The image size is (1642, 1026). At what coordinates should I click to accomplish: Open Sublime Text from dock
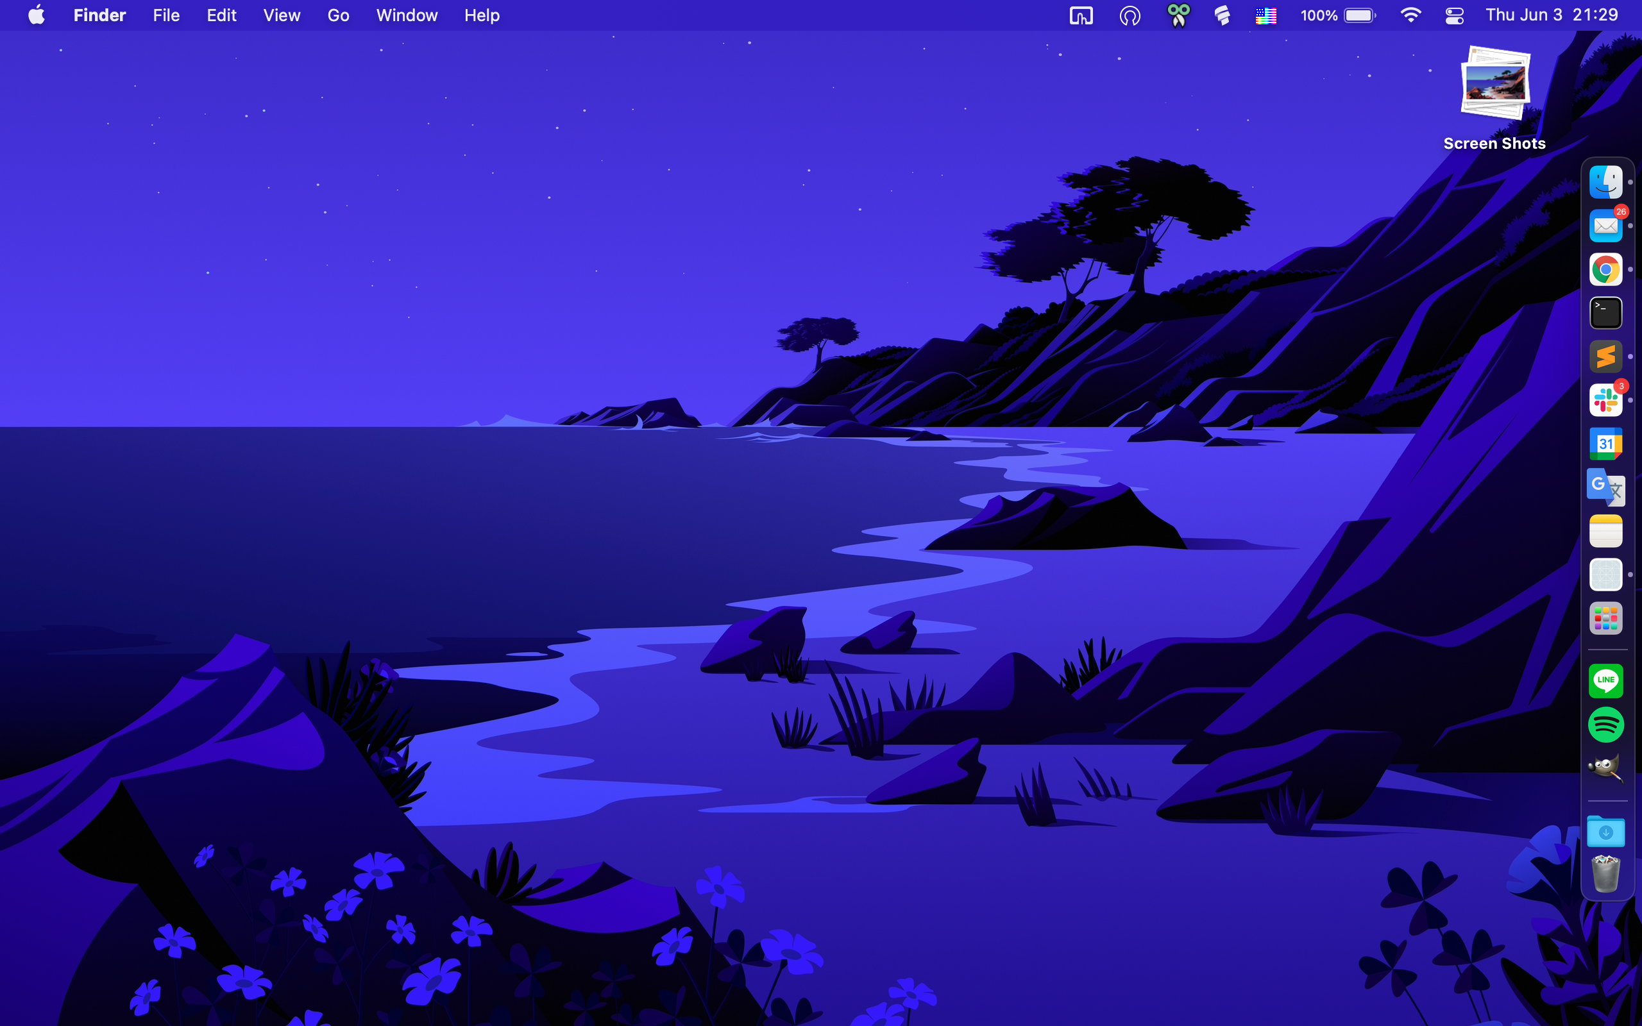coord(1605,357)
